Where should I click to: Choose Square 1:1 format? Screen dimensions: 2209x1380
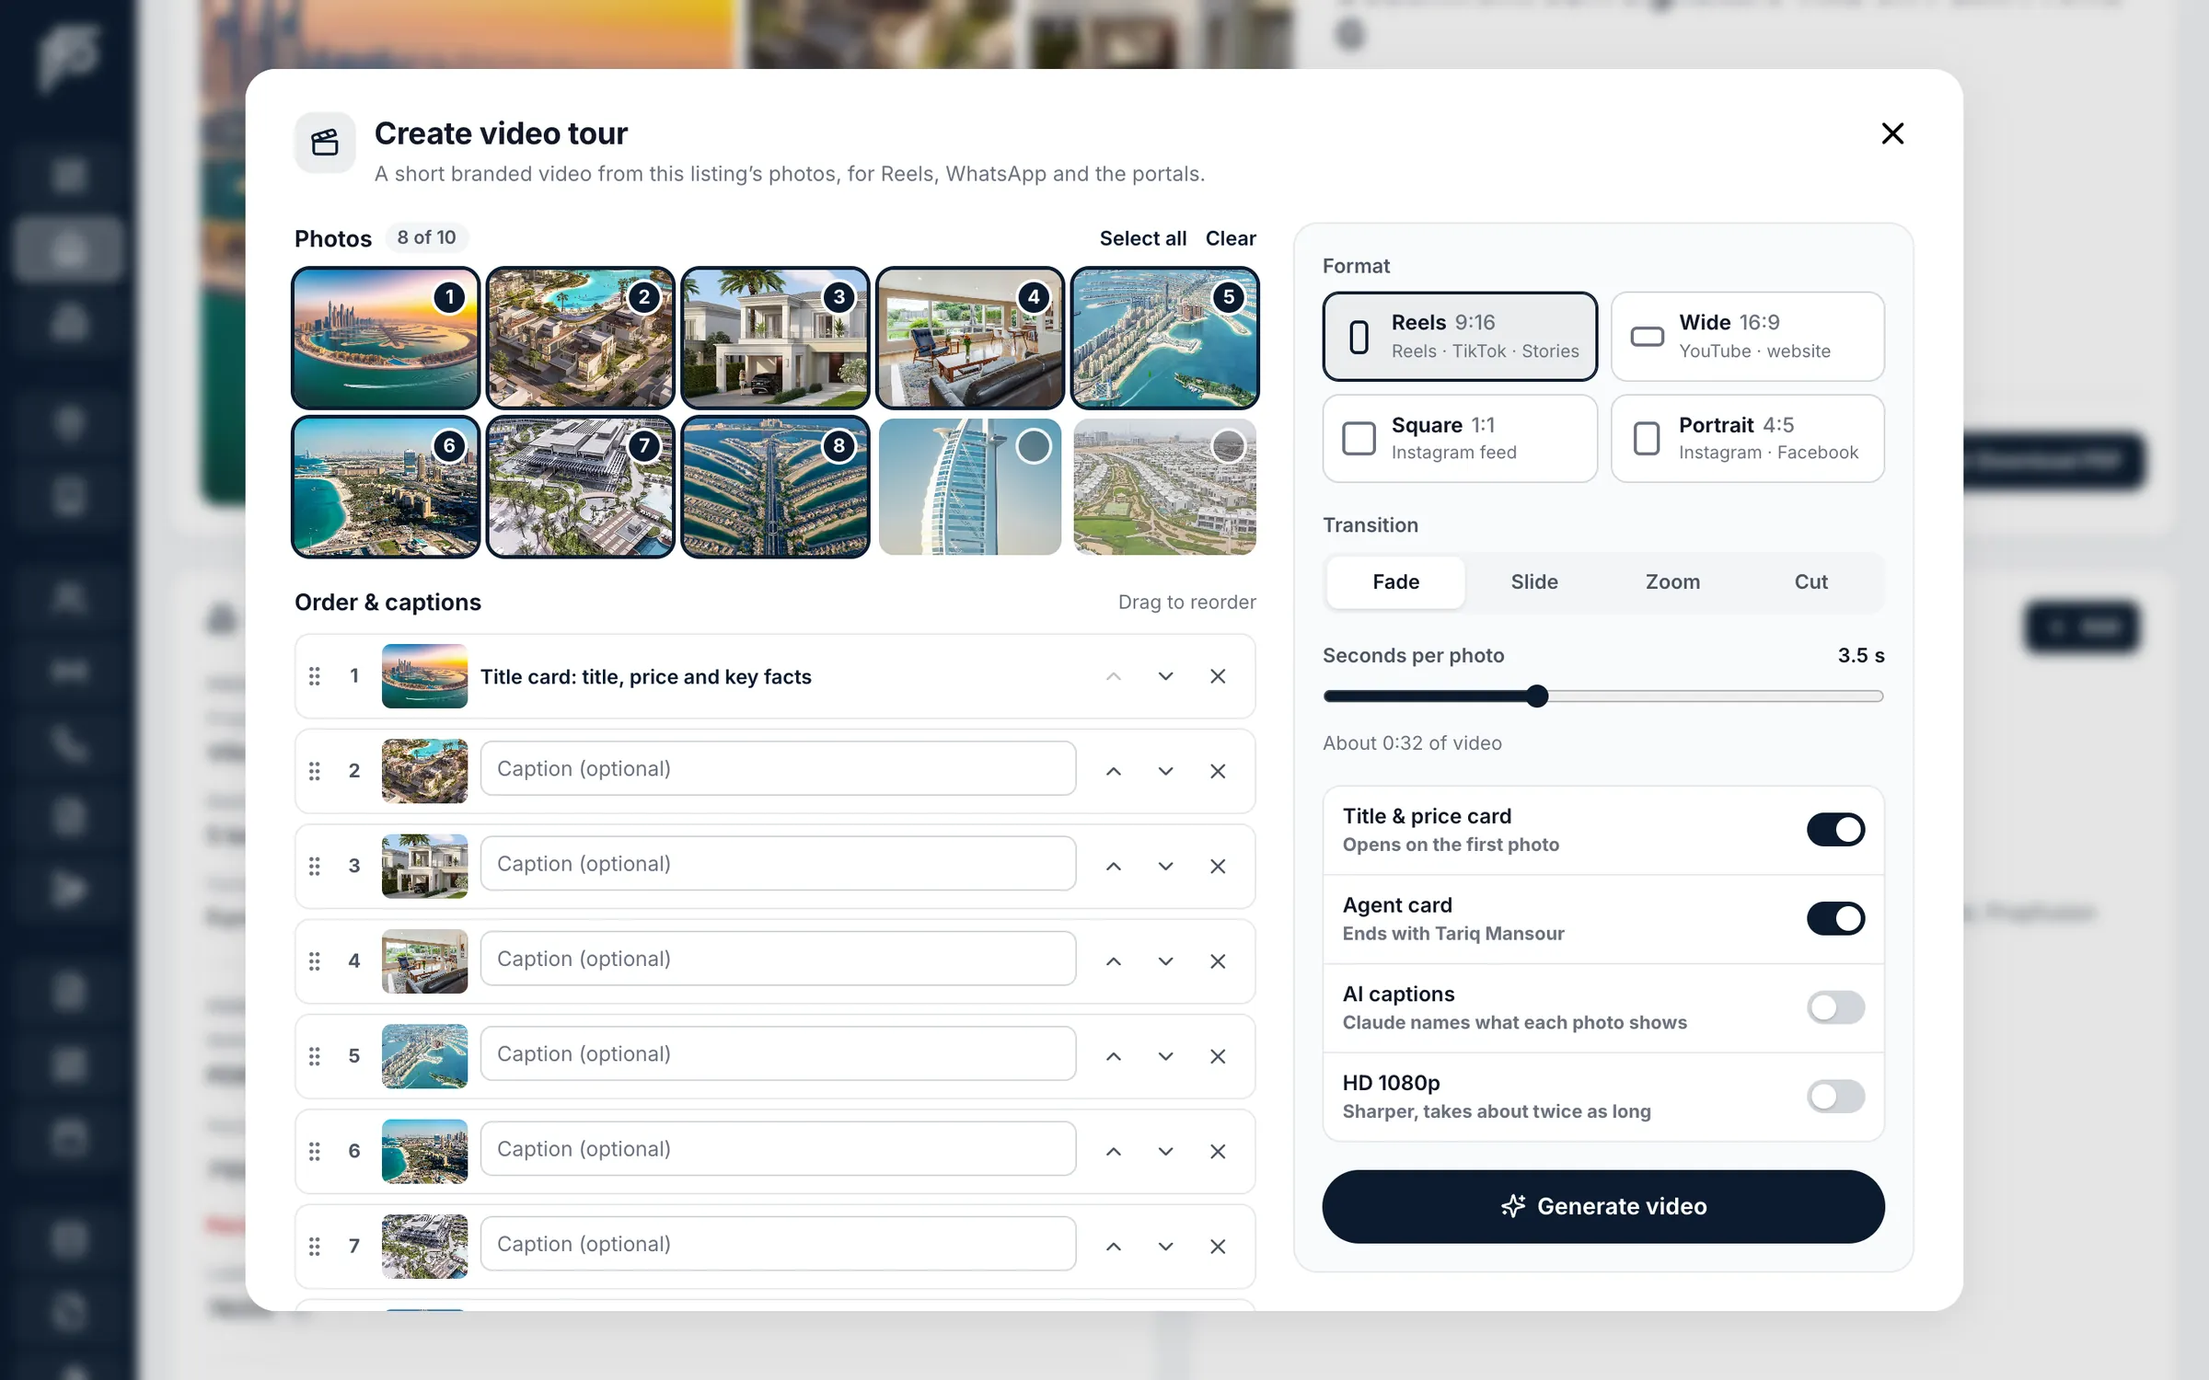click(1460, 439)
